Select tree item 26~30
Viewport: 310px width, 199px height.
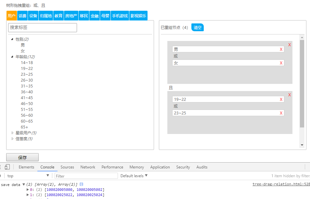point(27,80)
